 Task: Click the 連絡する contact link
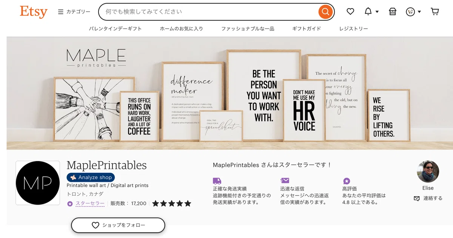428,198
